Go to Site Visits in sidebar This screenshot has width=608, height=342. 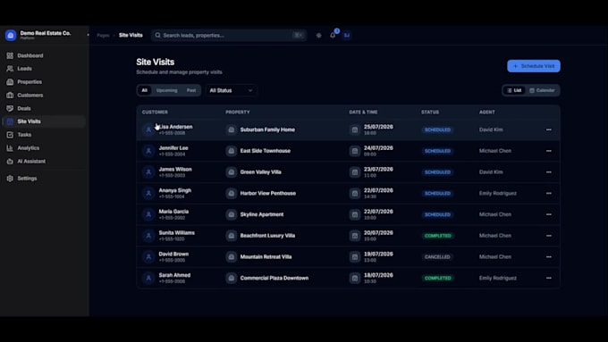click(44, 121)
